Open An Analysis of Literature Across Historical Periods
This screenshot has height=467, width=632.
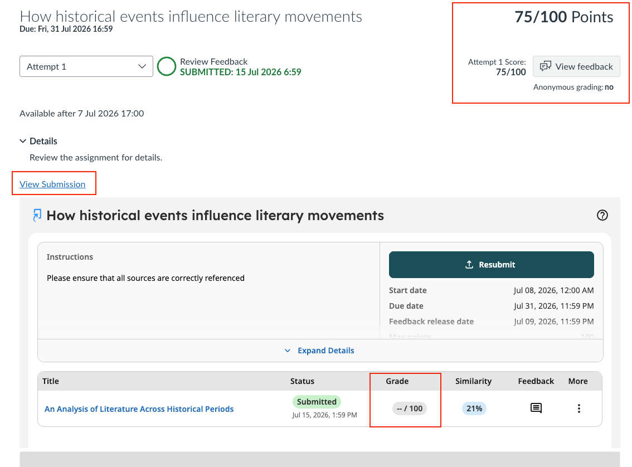[x=139, y=409]
